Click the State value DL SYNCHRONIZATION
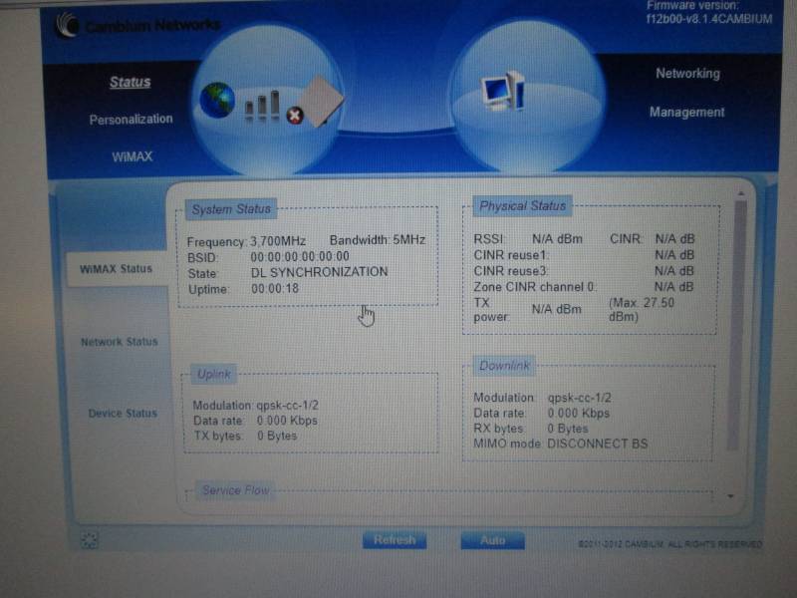This screenshot has height=598, width=797. tap(319, 272)
